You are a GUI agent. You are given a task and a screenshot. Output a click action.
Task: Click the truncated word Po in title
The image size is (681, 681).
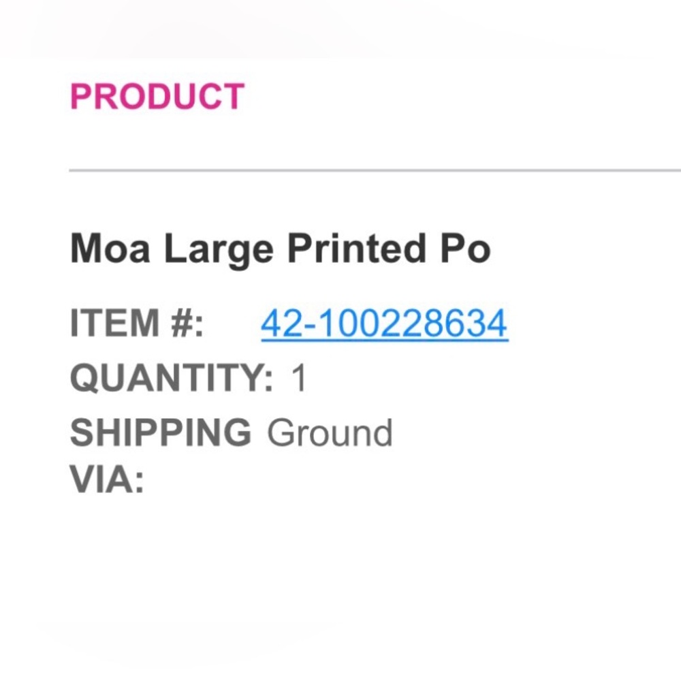465,248
